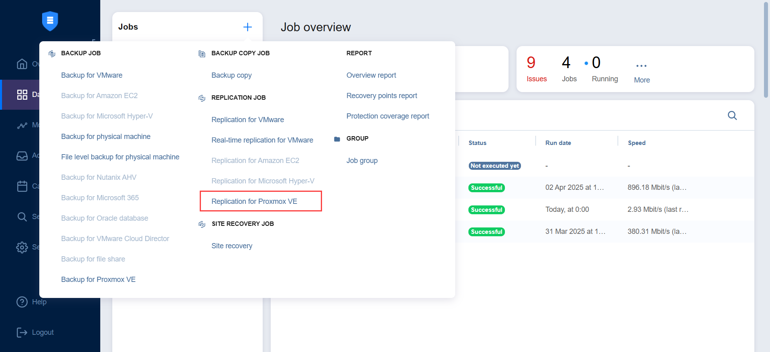Sort by Run date column header
The width and height of the screenshot is (770, 352).
click(558, 143)
